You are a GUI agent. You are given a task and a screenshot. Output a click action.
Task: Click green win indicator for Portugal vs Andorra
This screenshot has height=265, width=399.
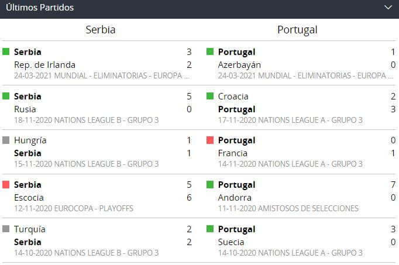(x=210, y=185)
